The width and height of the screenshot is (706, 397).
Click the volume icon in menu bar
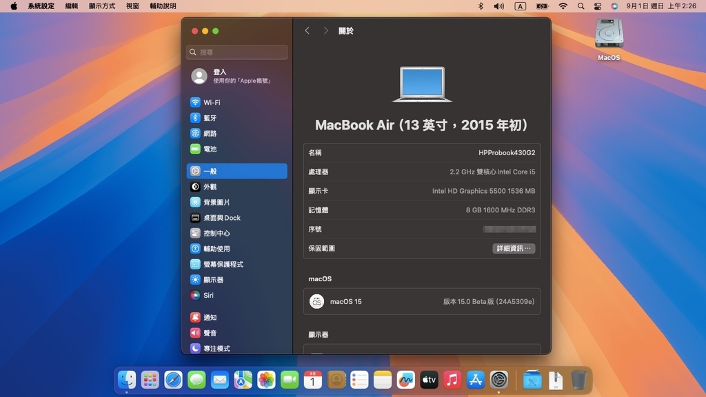[499, 6]
